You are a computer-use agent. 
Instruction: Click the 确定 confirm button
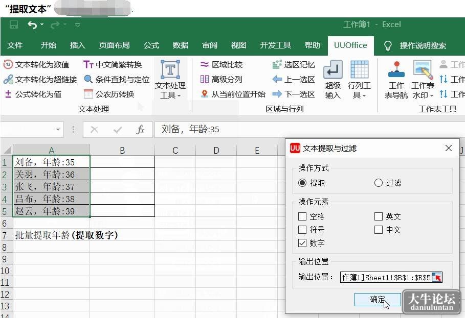coord(378,299)
